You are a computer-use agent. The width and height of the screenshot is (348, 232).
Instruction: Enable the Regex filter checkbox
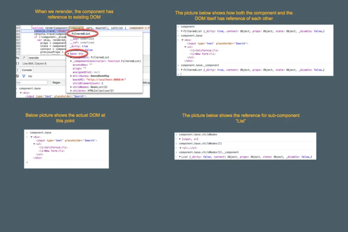50,83
